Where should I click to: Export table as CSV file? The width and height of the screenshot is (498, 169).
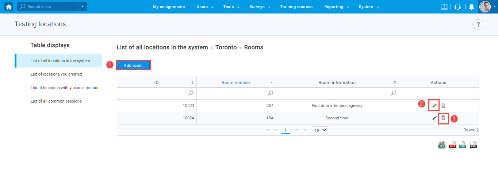463,145
